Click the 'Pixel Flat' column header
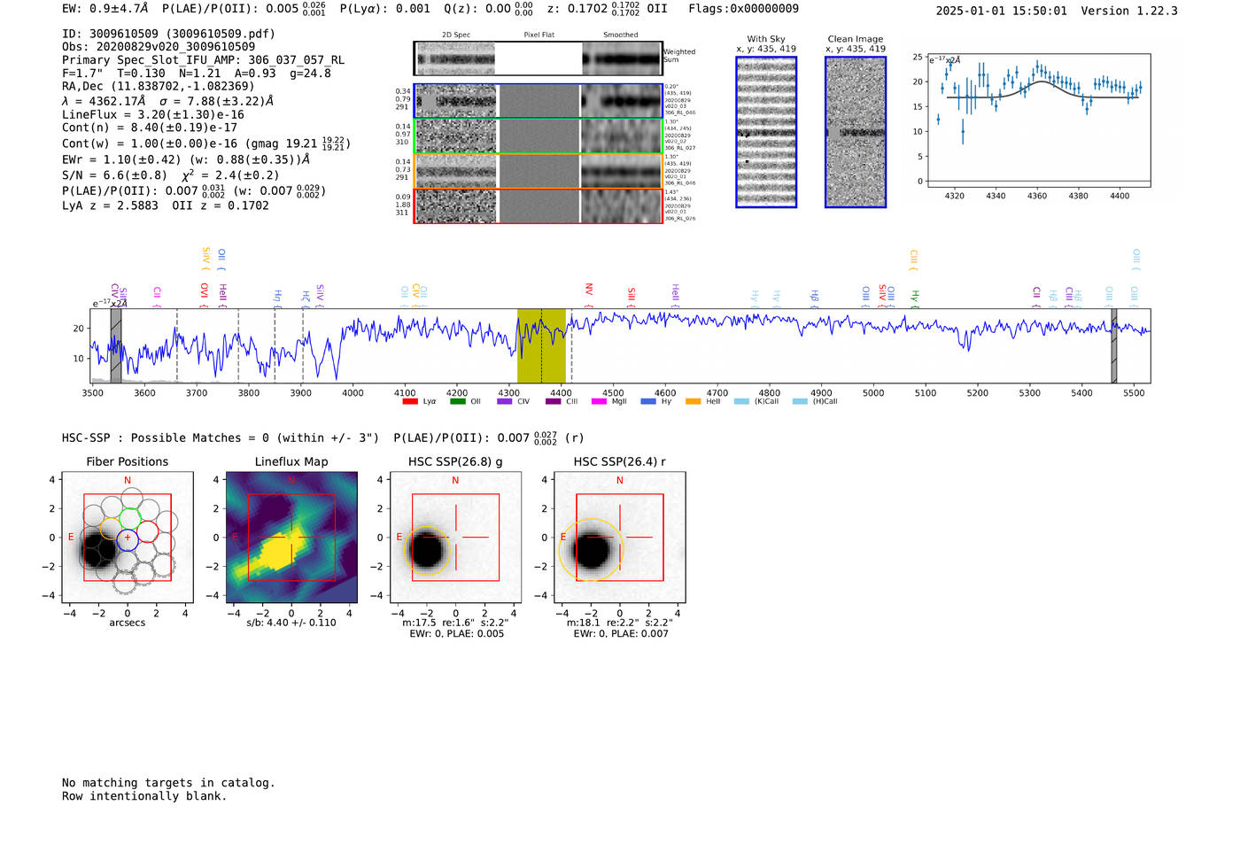 [539, 35]
